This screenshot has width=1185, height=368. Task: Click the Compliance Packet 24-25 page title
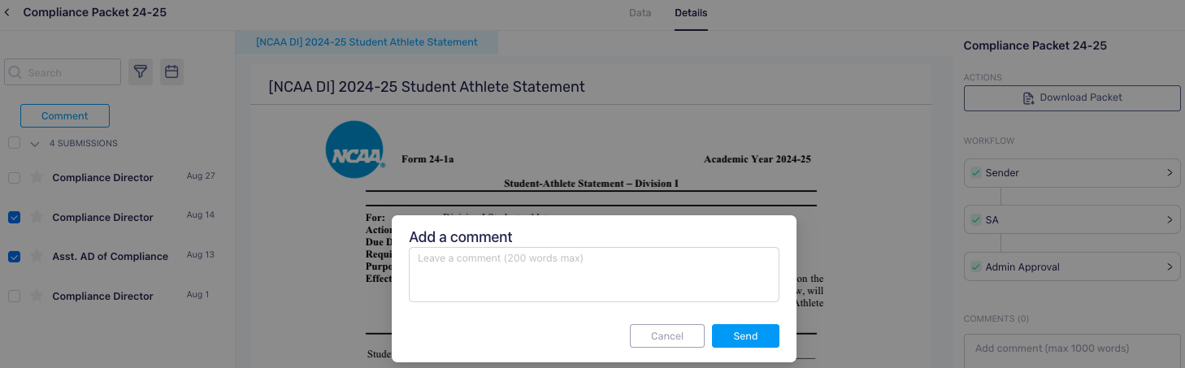click(95, 13)
